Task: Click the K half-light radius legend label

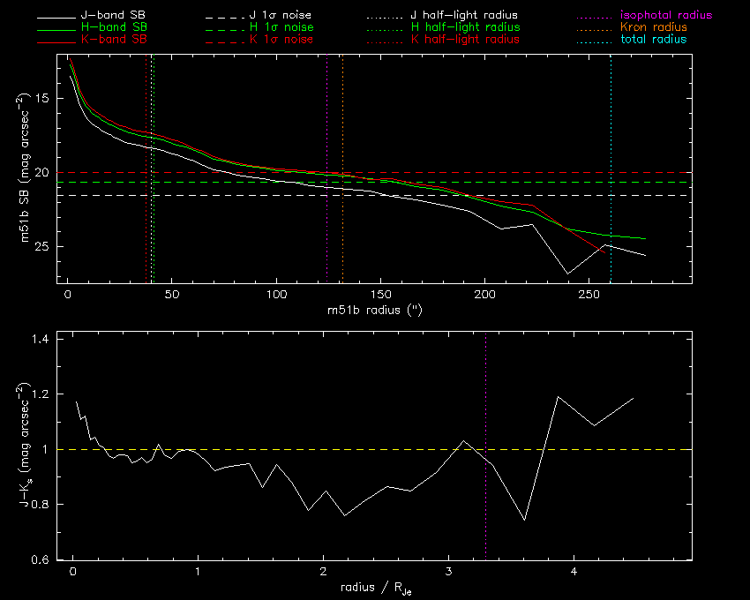Action: (464, 41)
